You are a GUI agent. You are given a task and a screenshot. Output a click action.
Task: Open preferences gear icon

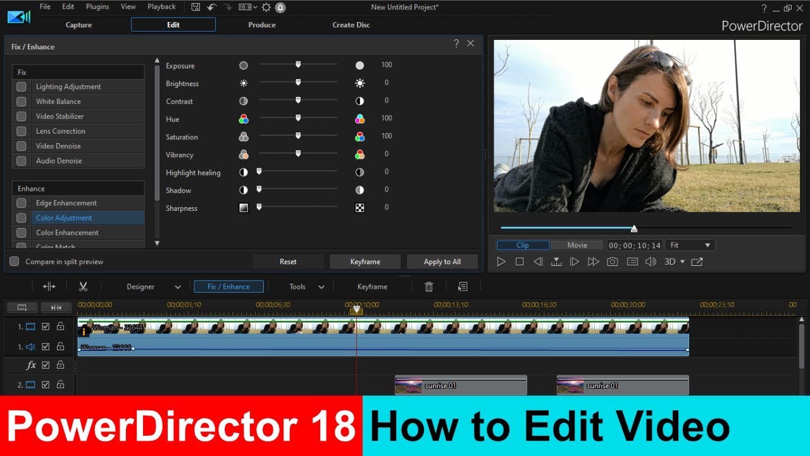[x=266, y=7]
